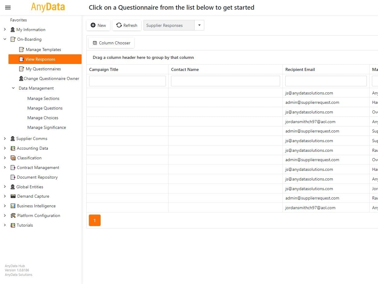Expand the Supplier Comms section
Image resolution: width=378 pixels, height=284 pixels.
click(x=5, y=139)
